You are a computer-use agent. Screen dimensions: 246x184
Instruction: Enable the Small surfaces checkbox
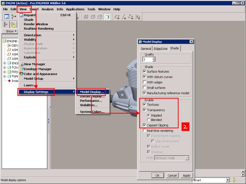[145, 87]
